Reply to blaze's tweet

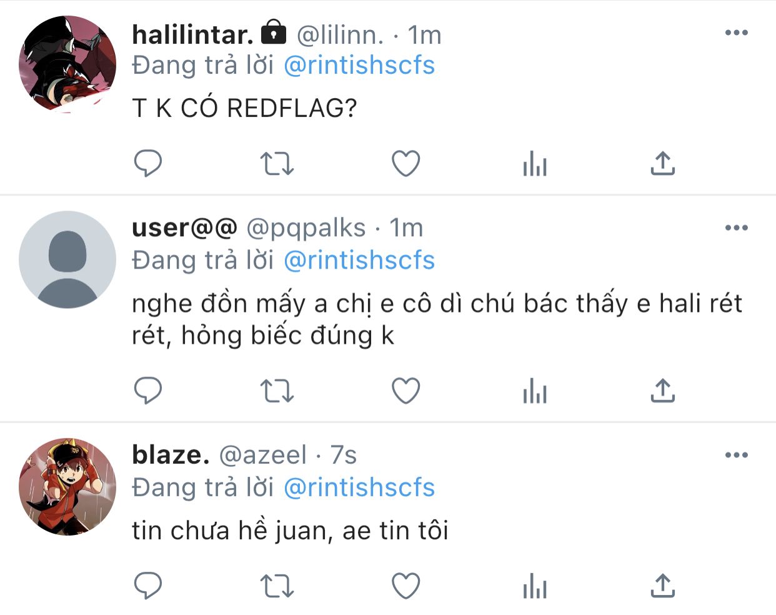click(x=148, y=586)
